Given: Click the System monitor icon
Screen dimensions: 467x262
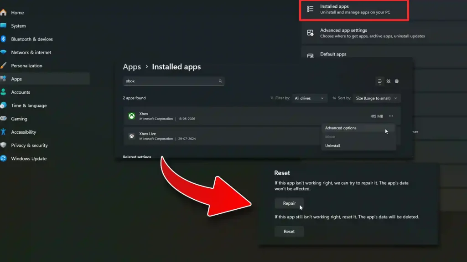Looking at the screenshot, I should (x=4, y=25).
